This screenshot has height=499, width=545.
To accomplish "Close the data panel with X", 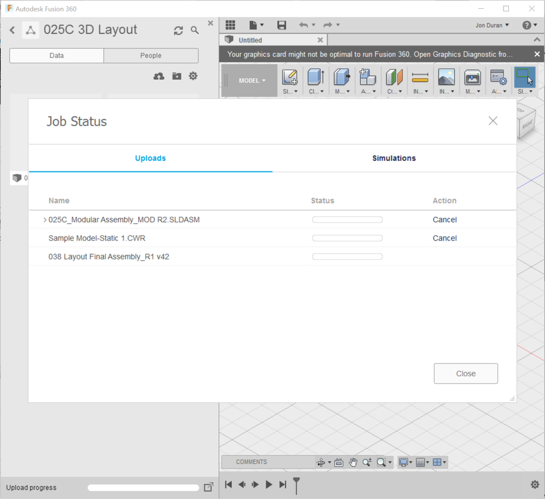I will pyautogui.click(x=210, y=23).
